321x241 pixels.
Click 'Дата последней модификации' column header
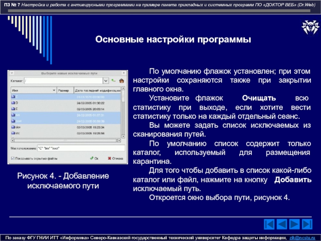(96, 91)
